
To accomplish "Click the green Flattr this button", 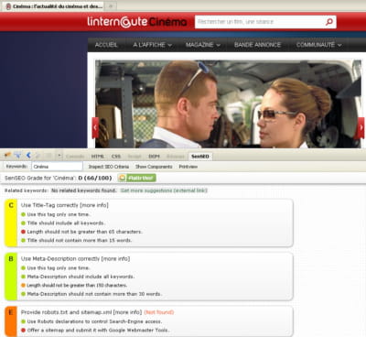I will click(137, 178).
